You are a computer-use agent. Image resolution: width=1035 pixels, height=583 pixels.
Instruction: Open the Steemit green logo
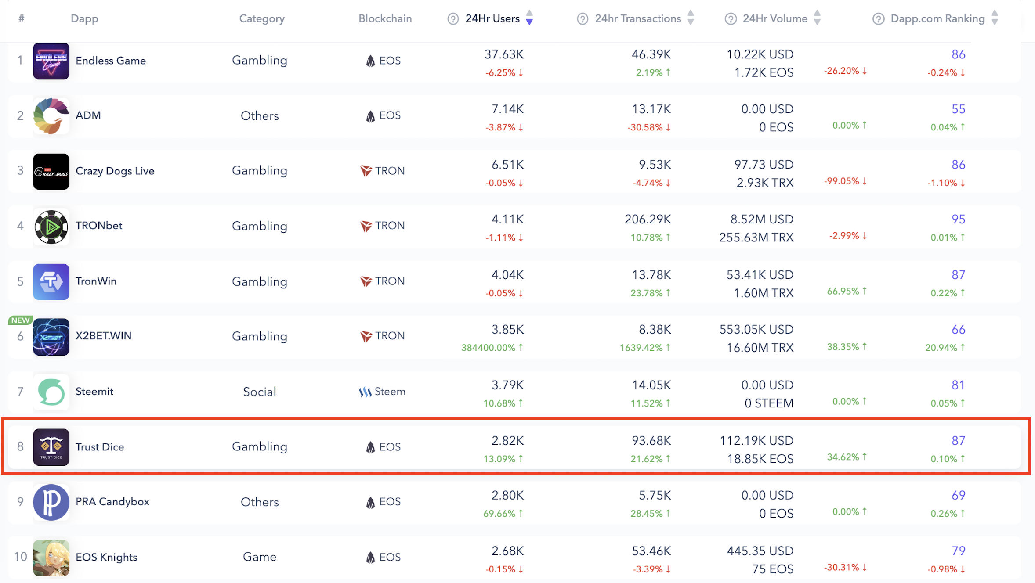click(x=51, y=392)
